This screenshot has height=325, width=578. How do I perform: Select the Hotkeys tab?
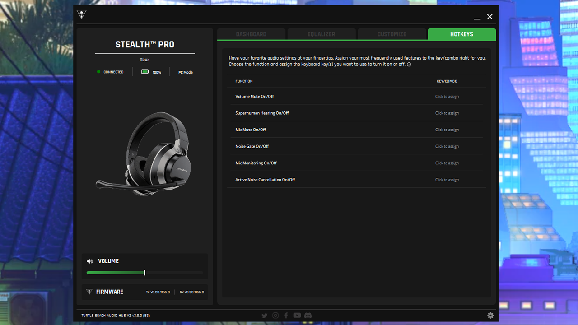(461, 34)
